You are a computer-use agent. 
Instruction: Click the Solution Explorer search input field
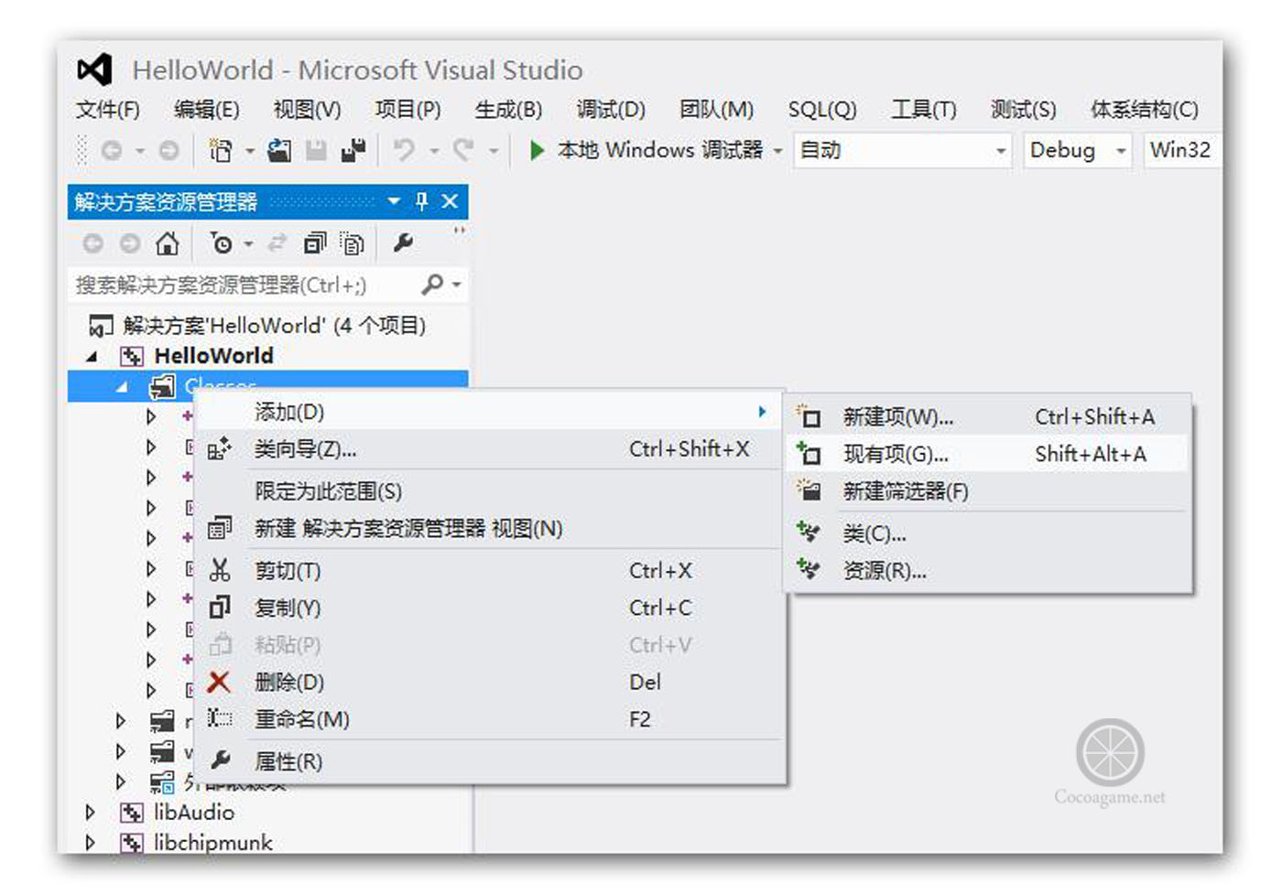coord(243,285)
